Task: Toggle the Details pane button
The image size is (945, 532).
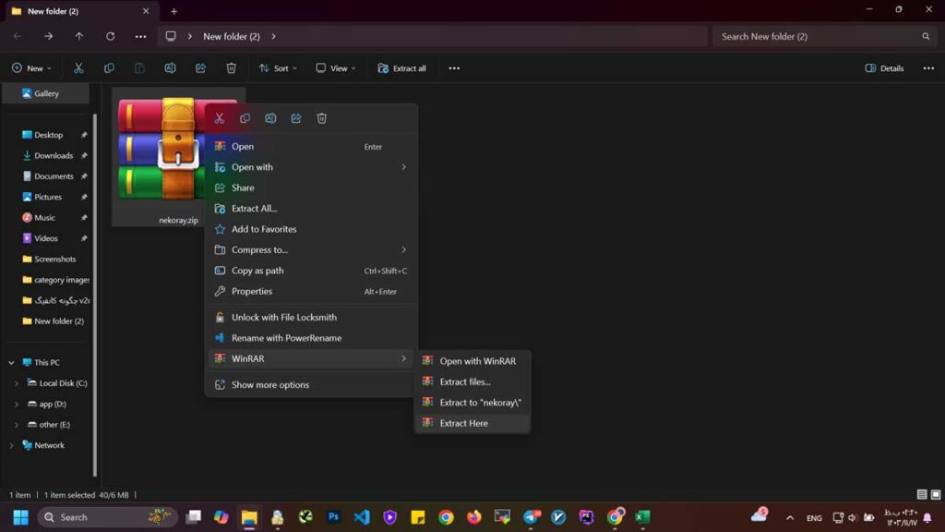Action: [x=884, y=68]
